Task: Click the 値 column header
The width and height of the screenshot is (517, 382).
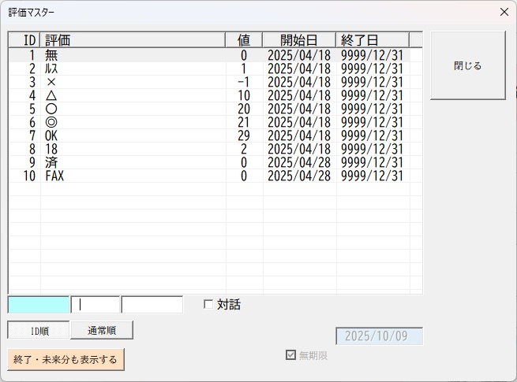Action: 244,40
